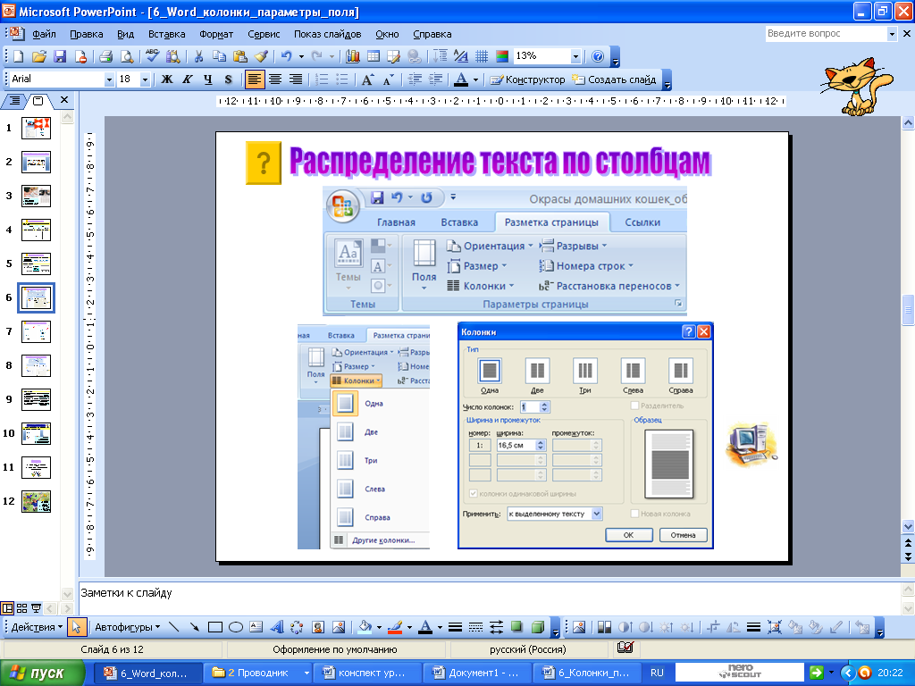The height and width of the screenshot is (686, 915).
Task: Click the Конструктор button
Action: 527,79
